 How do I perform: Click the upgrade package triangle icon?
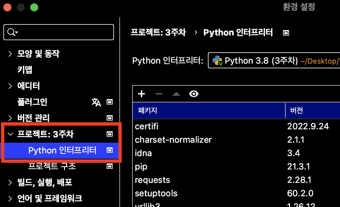176,94
